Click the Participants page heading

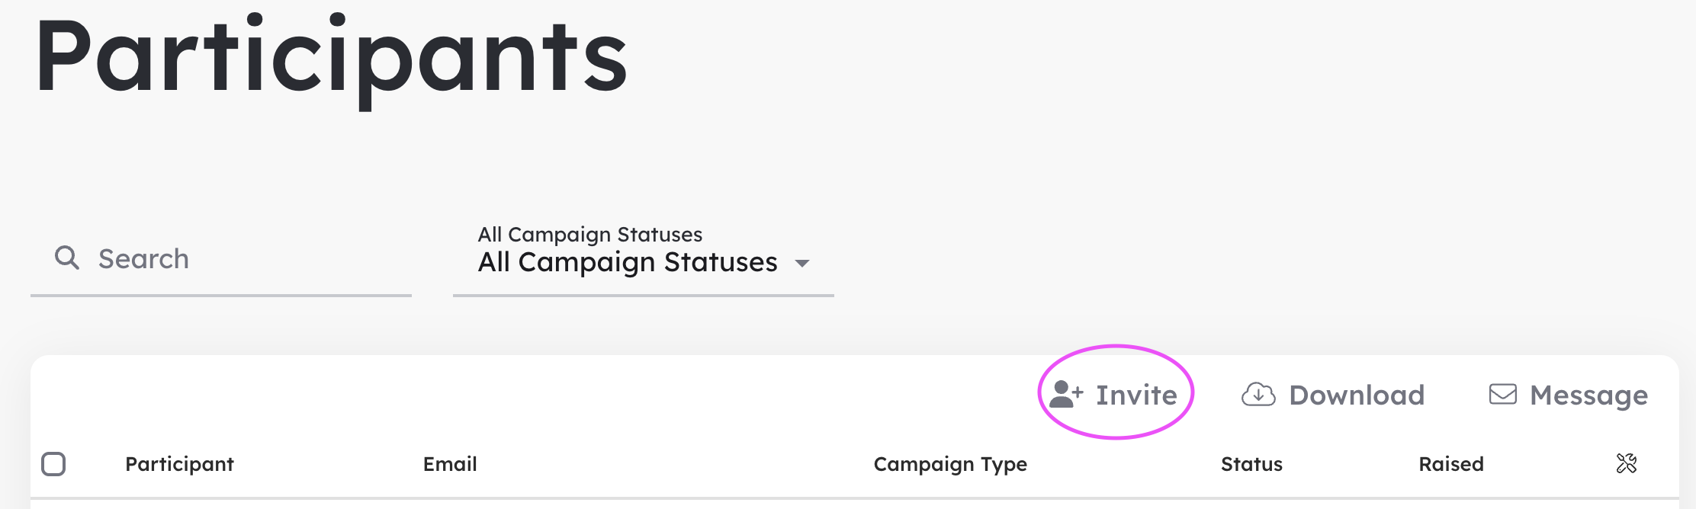332,59
